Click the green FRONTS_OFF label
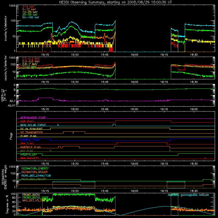 [29, 155]
